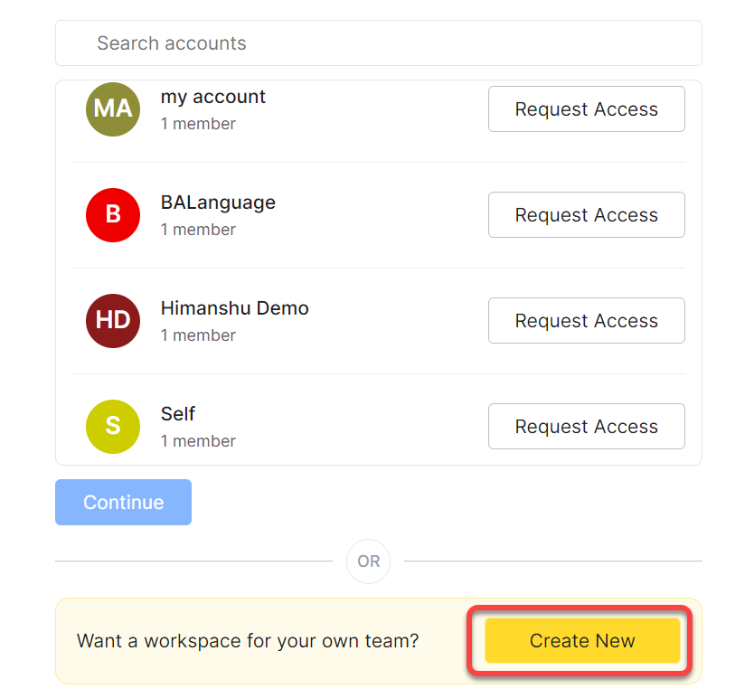
Task: Click the dark red HD avatar icon
Action: click(113, 321)
